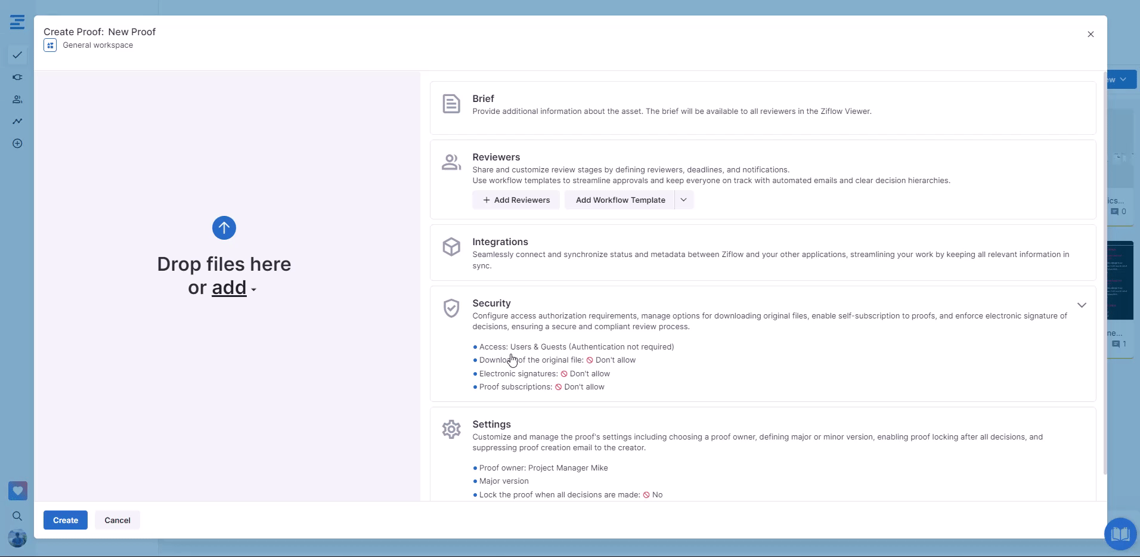
Task: Click the Security shield icon
Action: 451,308
